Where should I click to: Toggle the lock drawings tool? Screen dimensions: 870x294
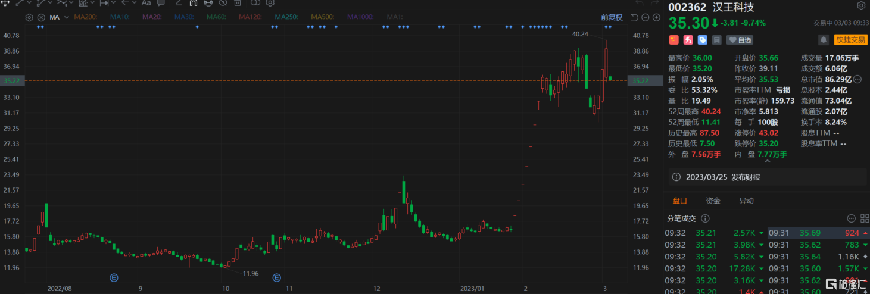[x=208, y=3]
